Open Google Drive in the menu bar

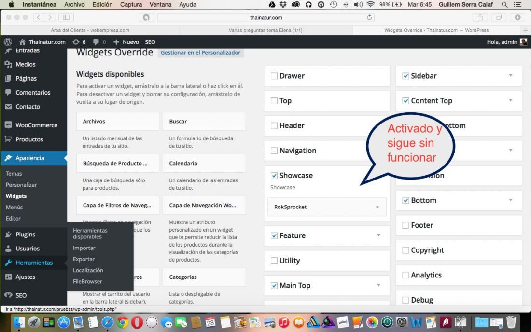tap(272, 4)
